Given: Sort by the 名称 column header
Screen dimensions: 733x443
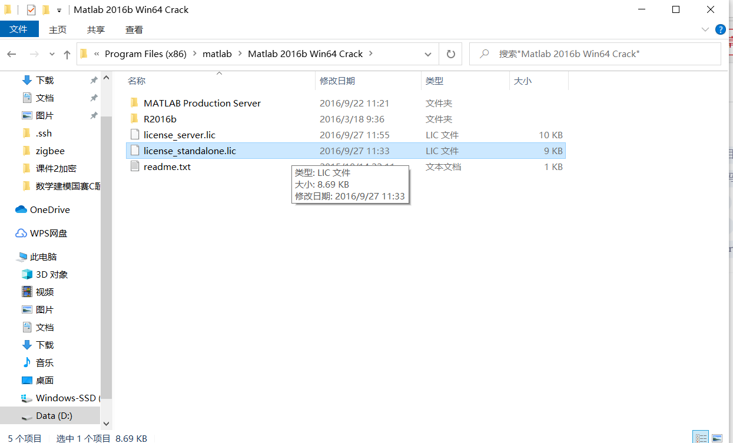Looking at the screenshot, I should (x=137, y=81).
